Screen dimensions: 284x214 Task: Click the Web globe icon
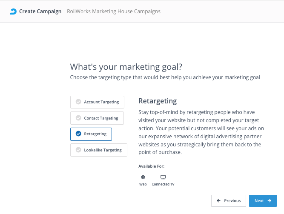pos(143,177)
